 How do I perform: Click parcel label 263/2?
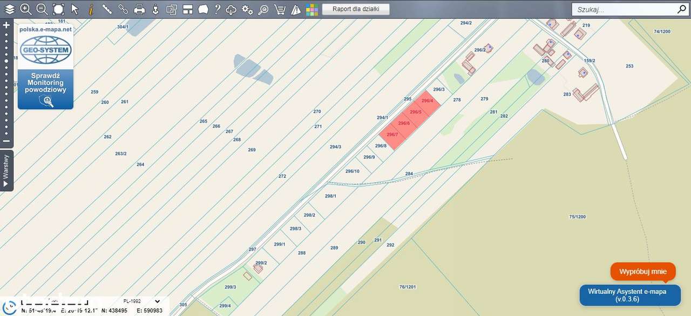pos(120,154)
